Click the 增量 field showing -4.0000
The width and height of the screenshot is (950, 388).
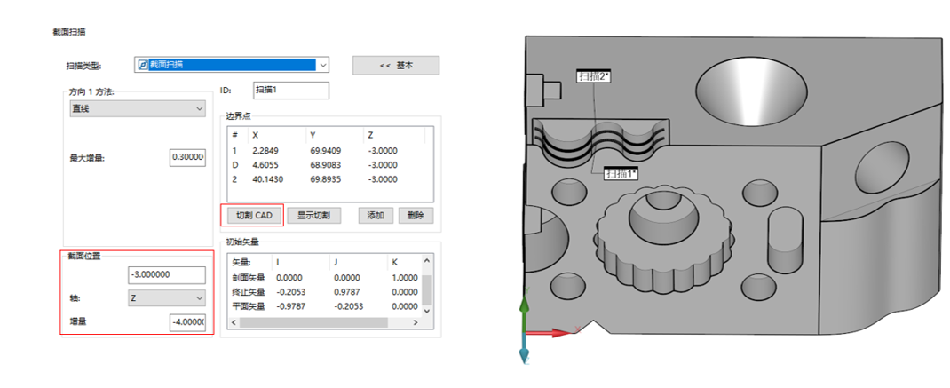pyautogui.click(x=187, y=322)
